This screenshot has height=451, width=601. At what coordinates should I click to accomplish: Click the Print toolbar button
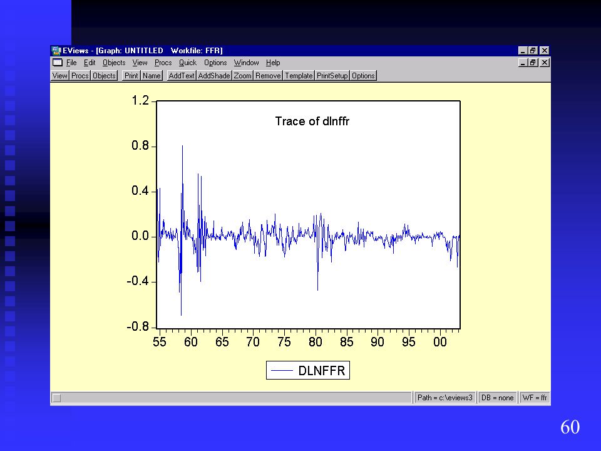click(x=131, y=76)
